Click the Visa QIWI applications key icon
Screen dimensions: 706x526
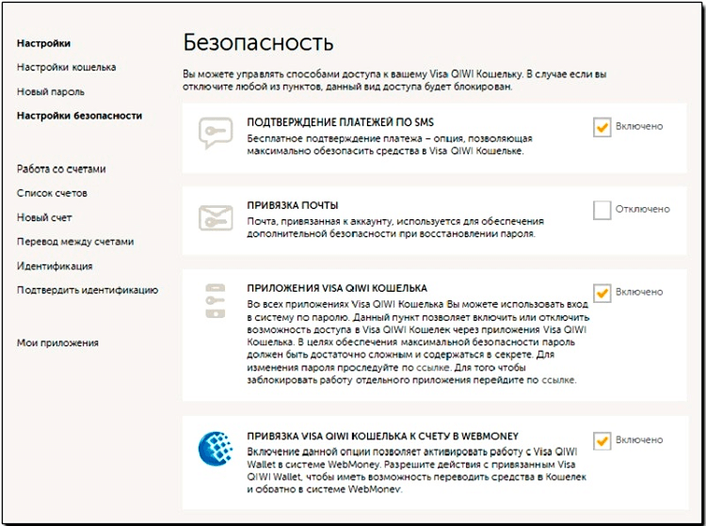216,300
